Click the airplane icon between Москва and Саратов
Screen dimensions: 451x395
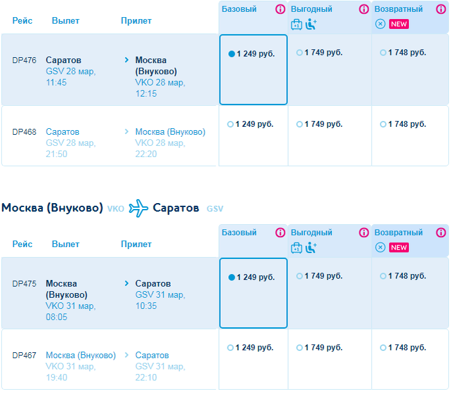(x=138, y=208)
